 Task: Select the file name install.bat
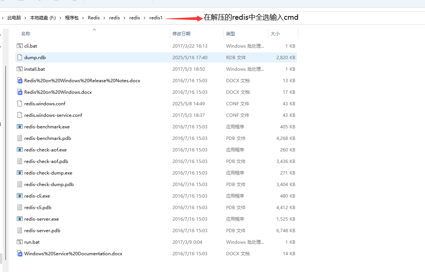[x=34, y=69]
